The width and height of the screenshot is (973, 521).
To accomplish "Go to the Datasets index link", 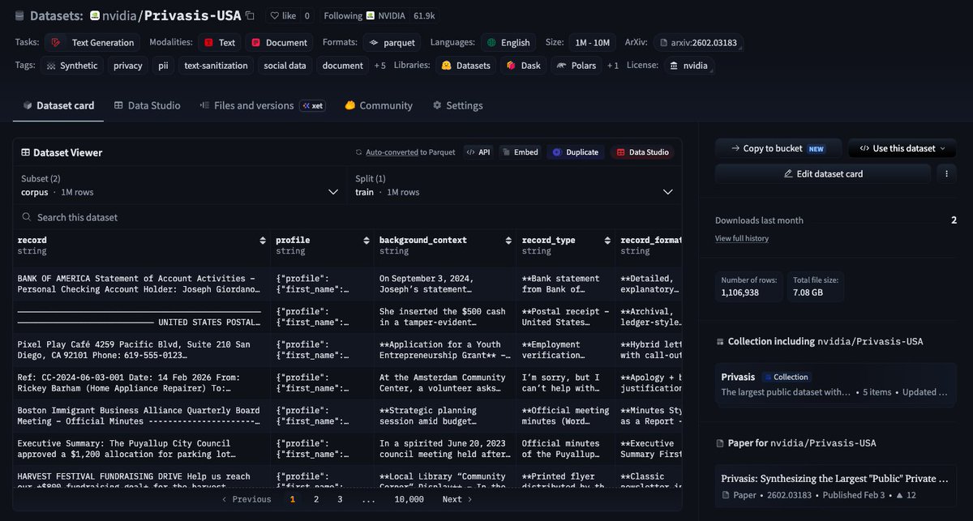I will coord(55,15).
